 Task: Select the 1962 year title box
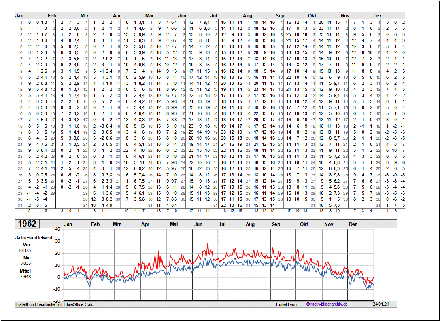click(27, 224)
